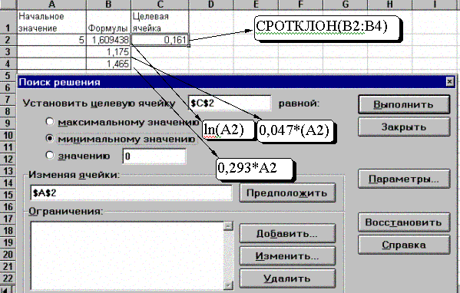Click the target cell field $C$2
The image size is (460, 293).
(230, 103)
